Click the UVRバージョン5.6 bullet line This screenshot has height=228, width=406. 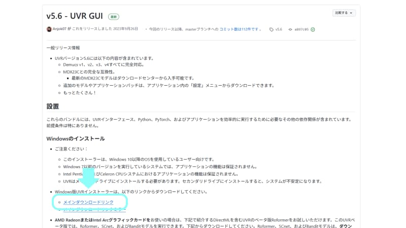point(104,58)
